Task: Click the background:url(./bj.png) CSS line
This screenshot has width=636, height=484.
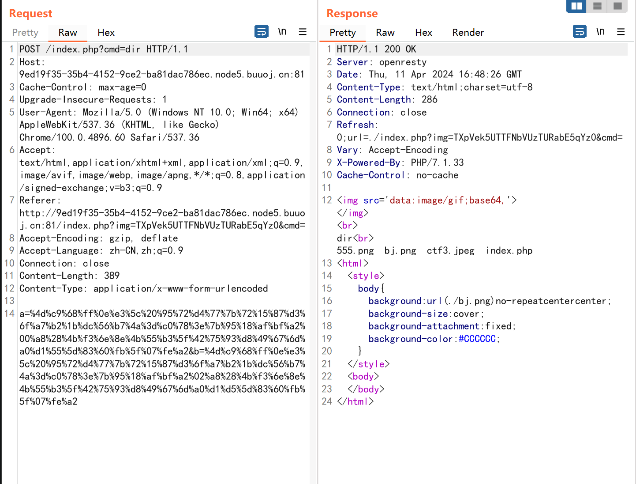Action: [490, 301]
